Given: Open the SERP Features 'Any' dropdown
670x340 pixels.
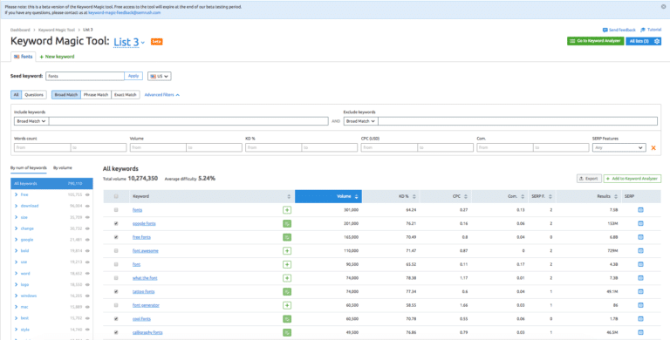Looking at the screenshot, I should point(619,147).
